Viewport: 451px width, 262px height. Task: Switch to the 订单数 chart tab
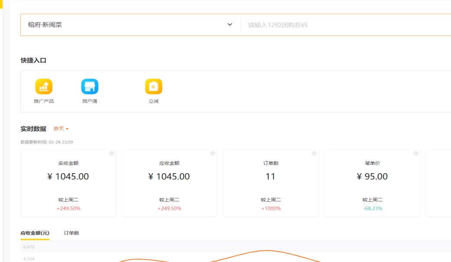pyautogui.click(x=71, y=233)
